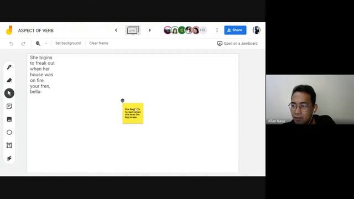The image size is (354, 199).
Task: Expand the frame bar thumbnail
Action: pyautogui.click(x=133, y=30)
